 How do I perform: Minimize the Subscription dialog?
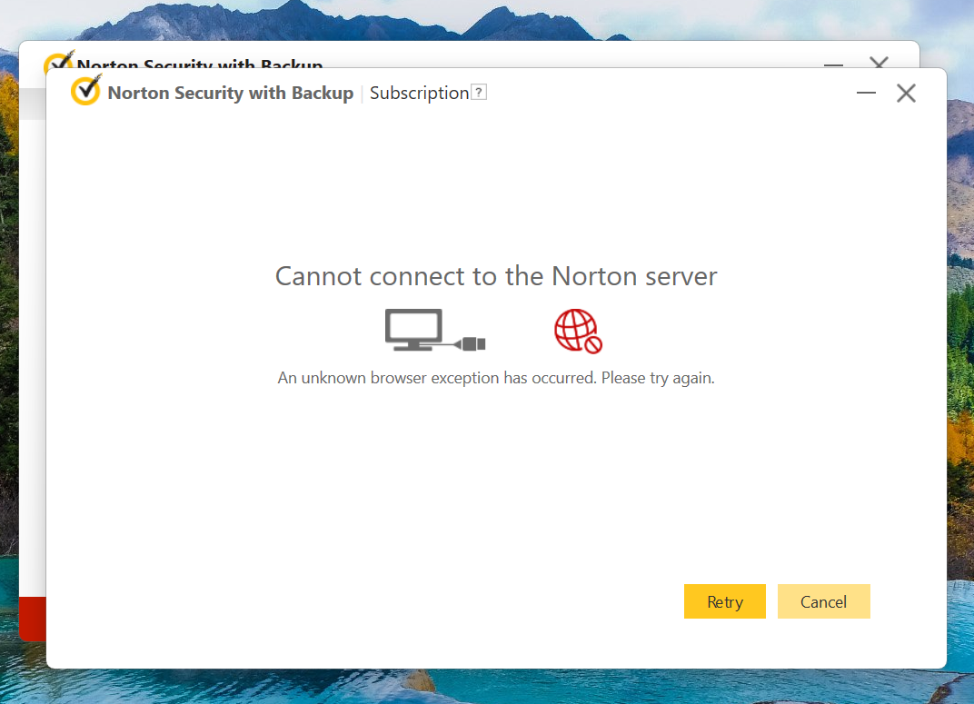(x=866, y=94)
